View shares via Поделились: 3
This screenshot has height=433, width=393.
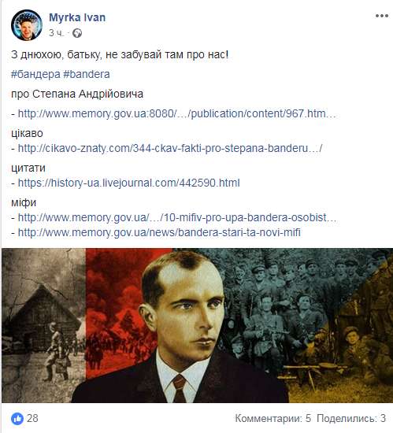351,419
